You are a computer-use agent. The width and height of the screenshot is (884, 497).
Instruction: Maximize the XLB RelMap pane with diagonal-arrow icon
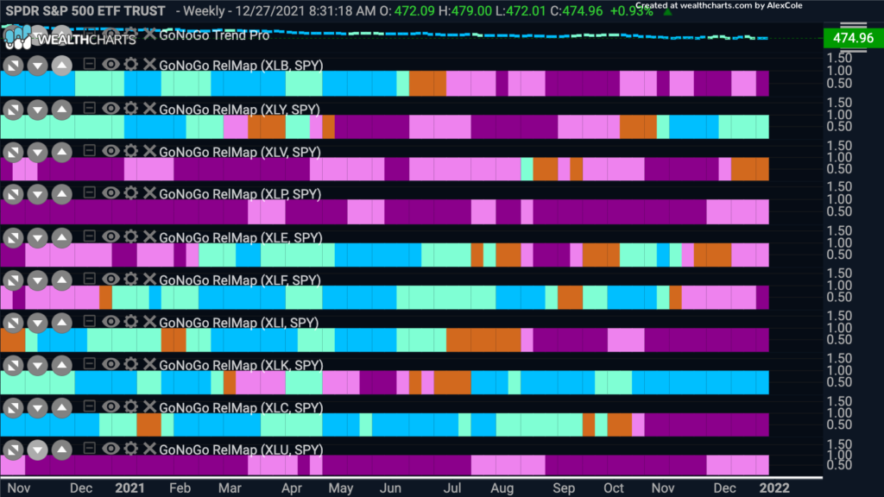pos(13,66)
